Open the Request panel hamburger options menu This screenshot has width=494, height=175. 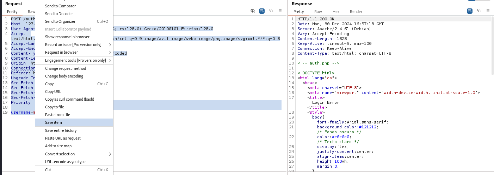coord(280,11)
